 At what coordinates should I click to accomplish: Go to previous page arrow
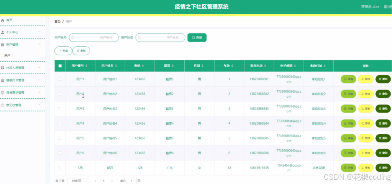[96, 181]
